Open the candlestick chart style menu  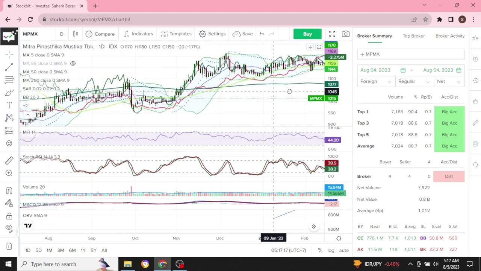click(x=75, y=34)
